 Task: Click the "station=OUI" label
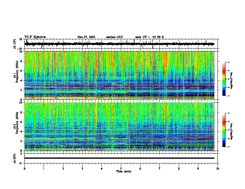(x=114, y=37)
